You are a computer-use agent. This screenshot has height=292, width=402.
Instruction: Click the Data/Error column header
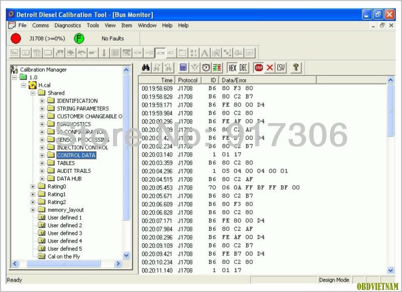pos(268,80)
